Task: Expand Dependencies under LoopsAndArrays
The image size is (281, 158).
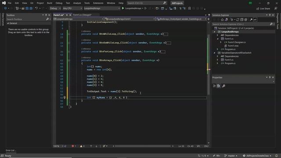Action: [x=218, y=35]
